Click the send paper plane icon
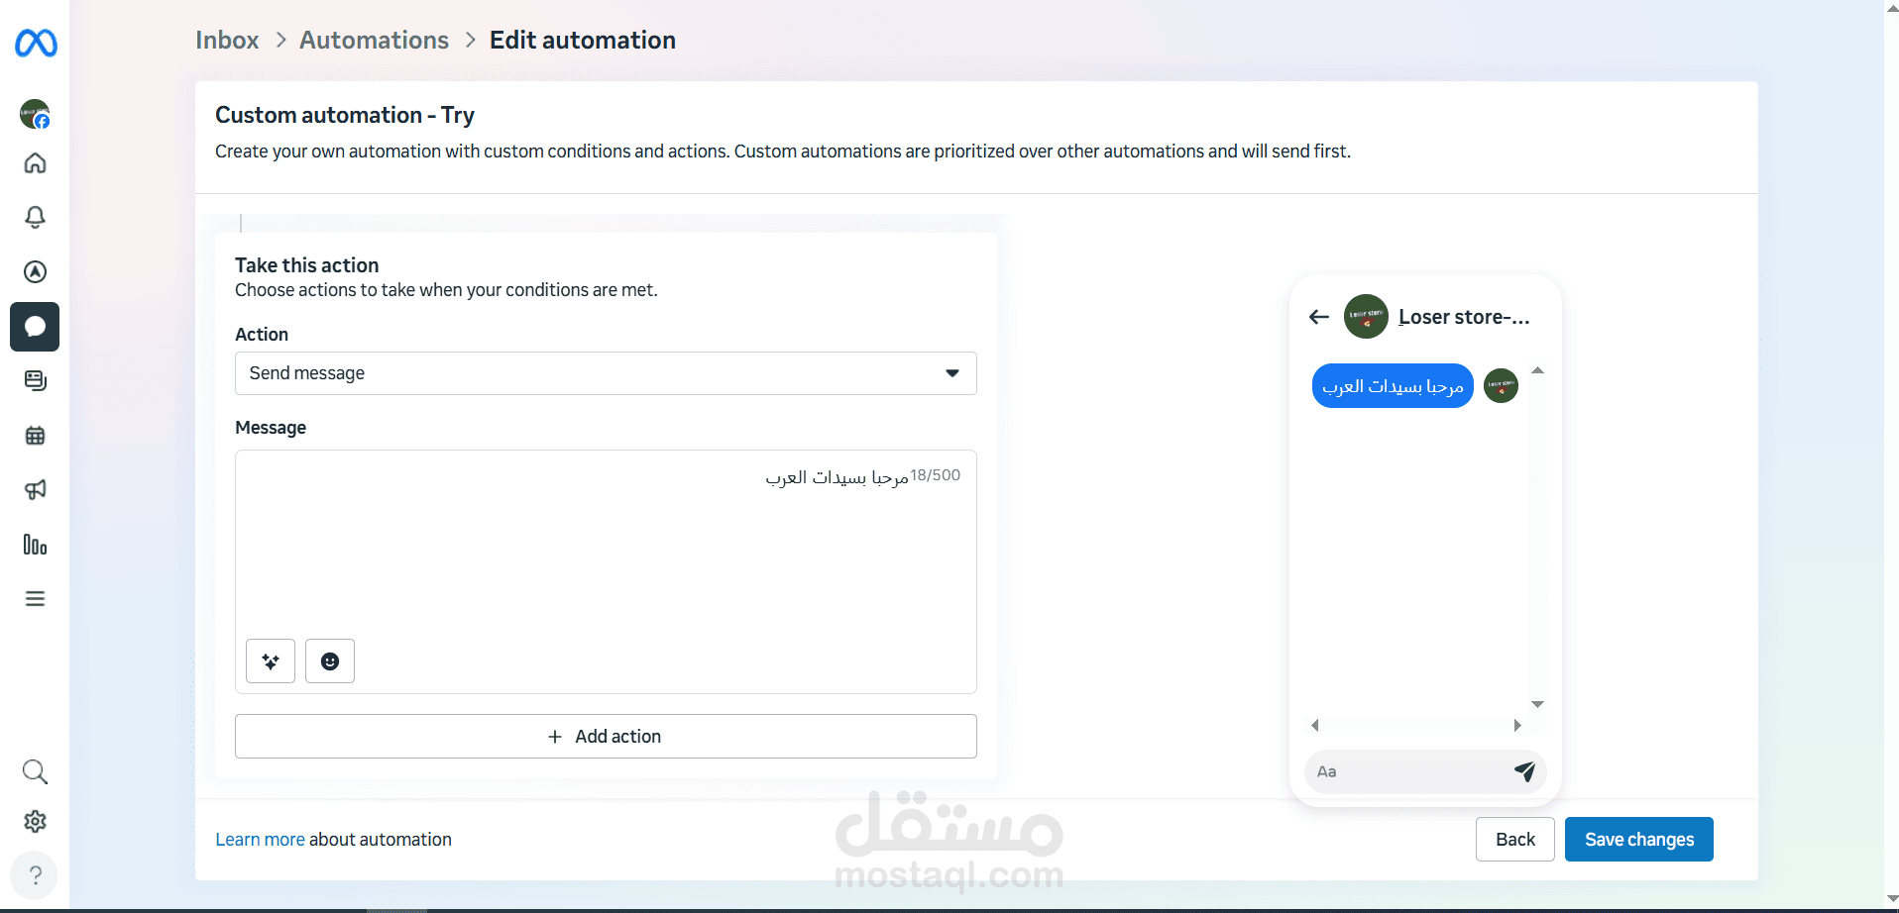Image resolution: width=1899 pixels, height=913 pixels. (1524, 771)
